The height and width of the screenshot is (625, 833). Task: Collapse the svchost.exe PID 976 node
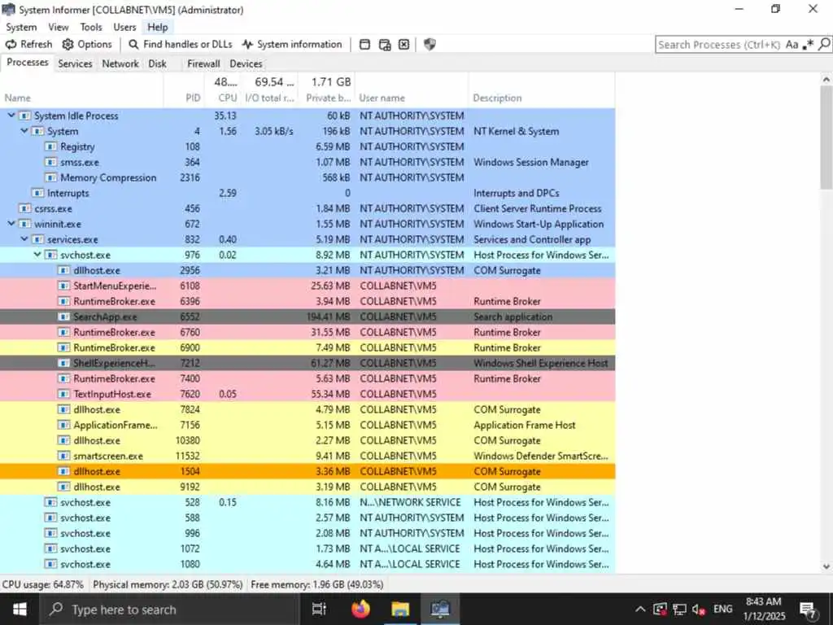click(37, 255)
